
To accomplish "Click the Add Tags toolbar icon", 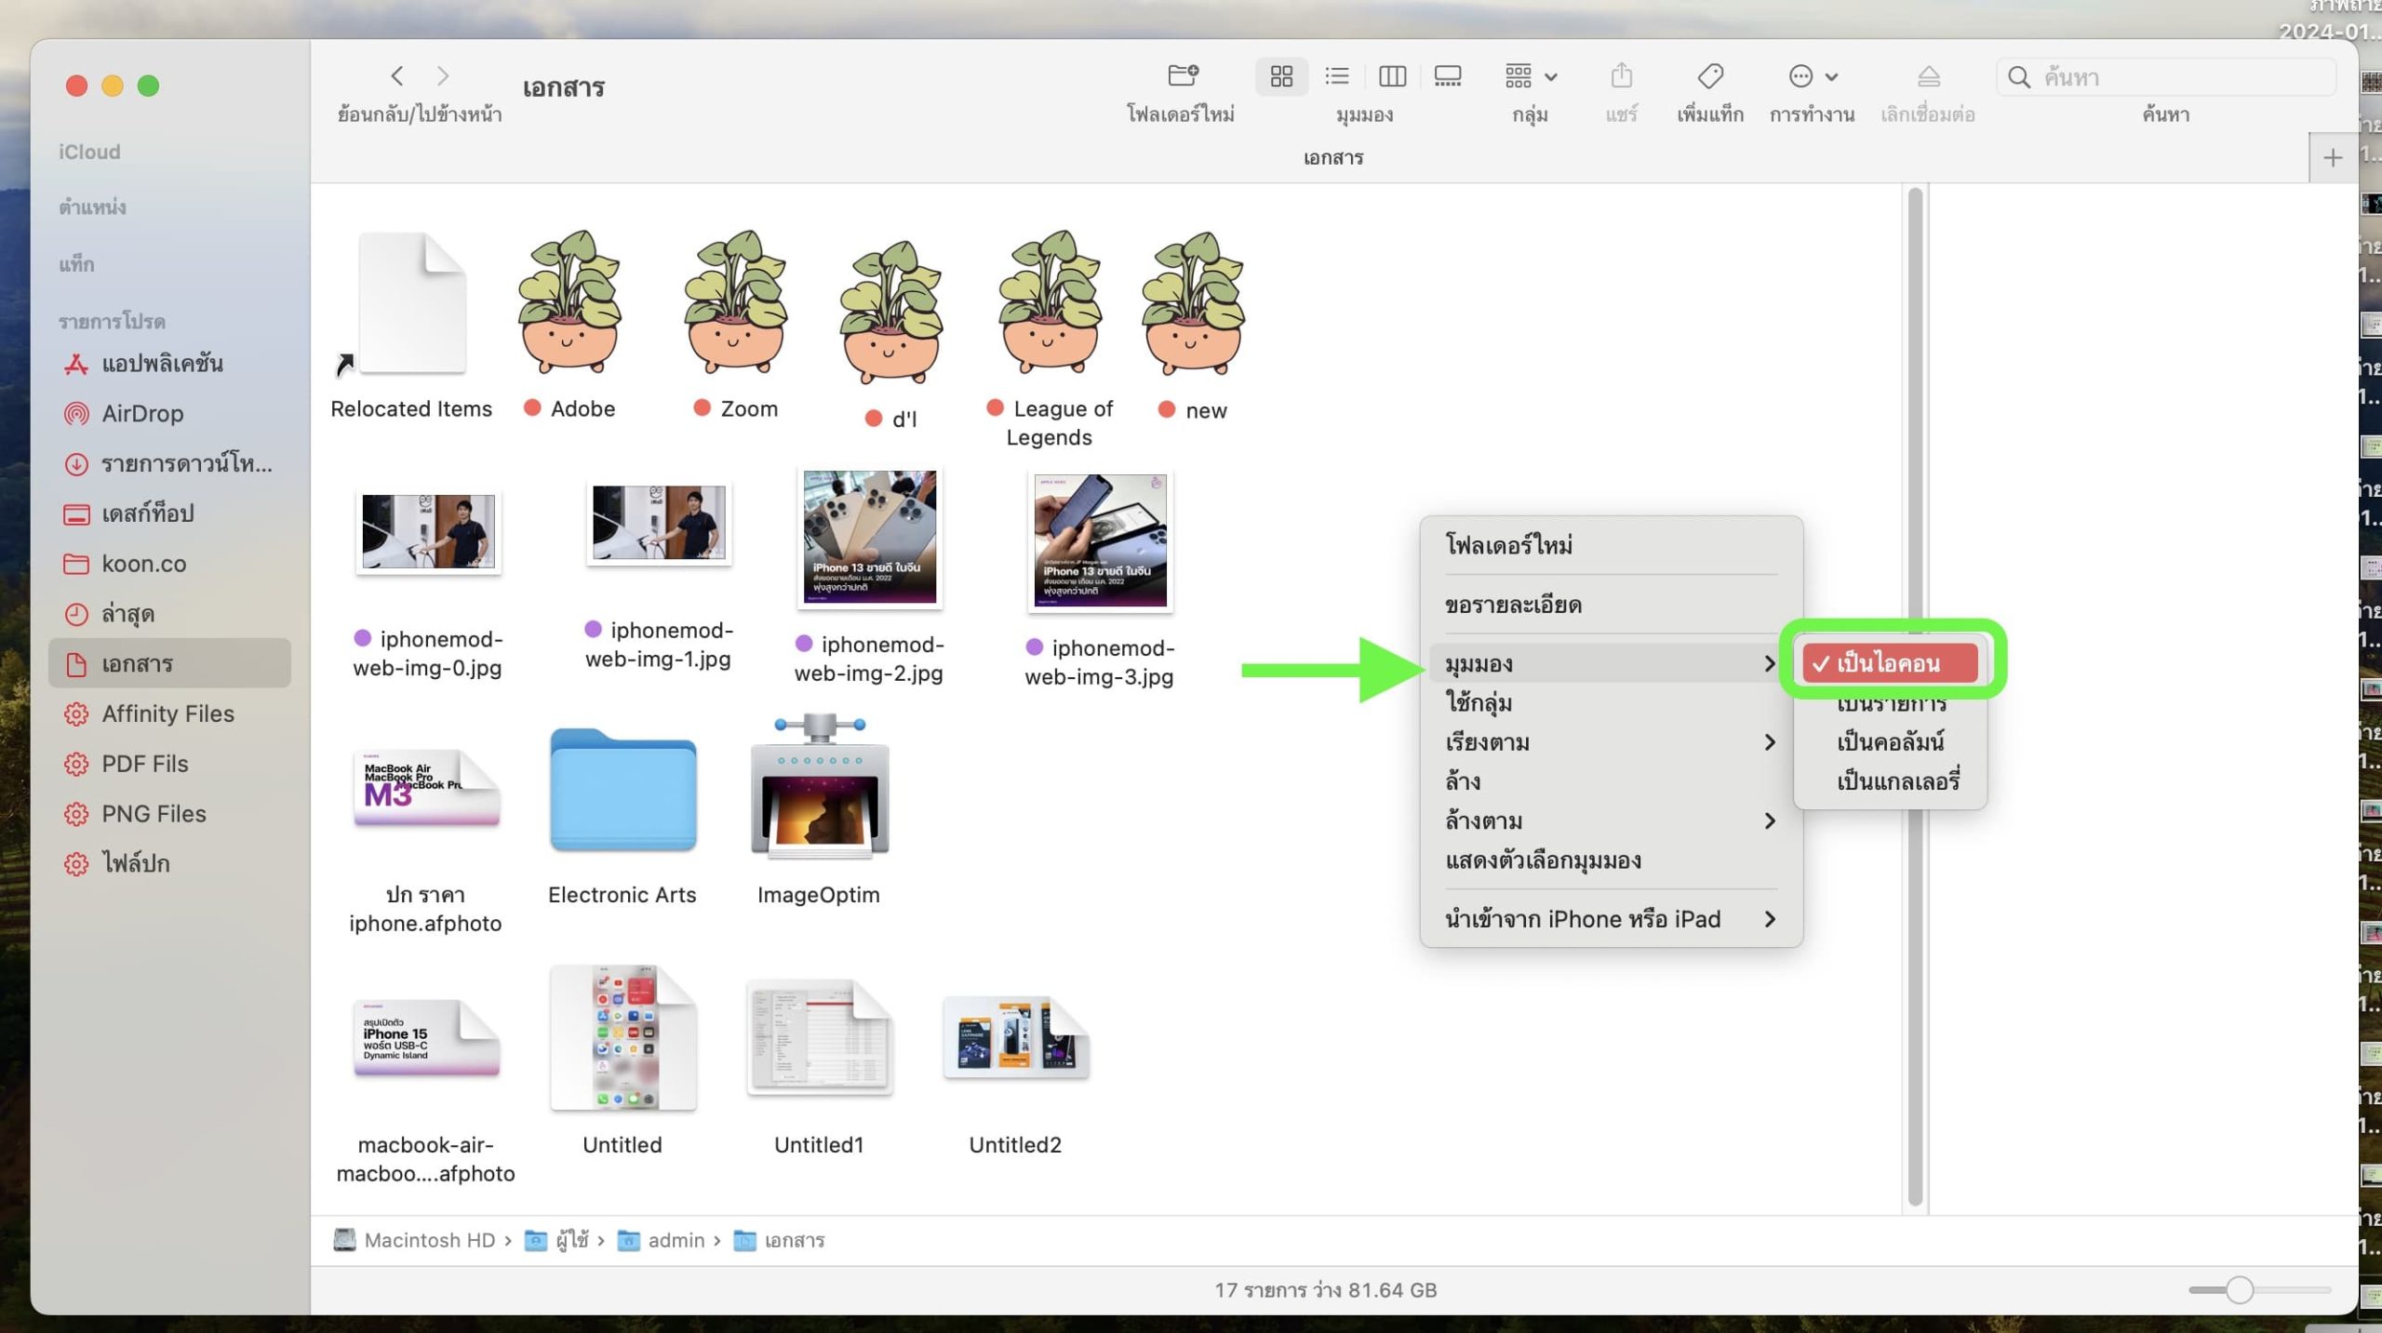I will pyautogui.click(x=1709, y=76).
